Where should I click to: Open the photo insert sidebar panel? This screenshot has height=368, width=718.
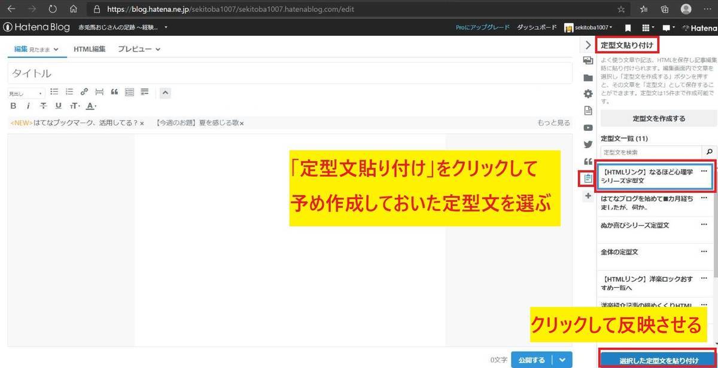588,60
